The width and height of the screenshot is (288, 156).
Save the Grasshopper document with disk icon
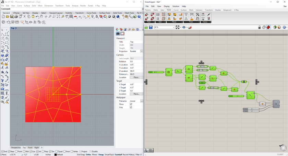(151, 27)
